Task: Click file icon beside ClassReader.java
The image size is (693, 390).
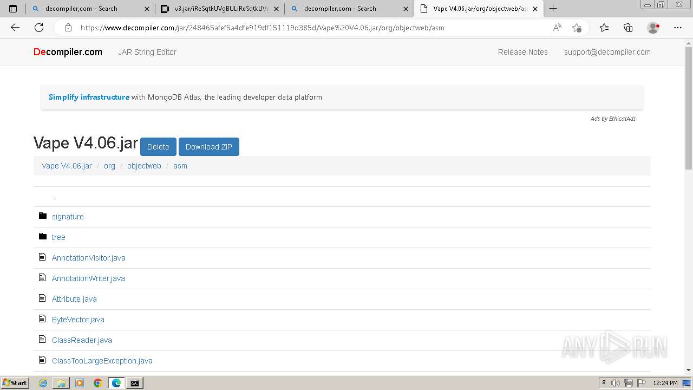Action: [x=42, y=340]
